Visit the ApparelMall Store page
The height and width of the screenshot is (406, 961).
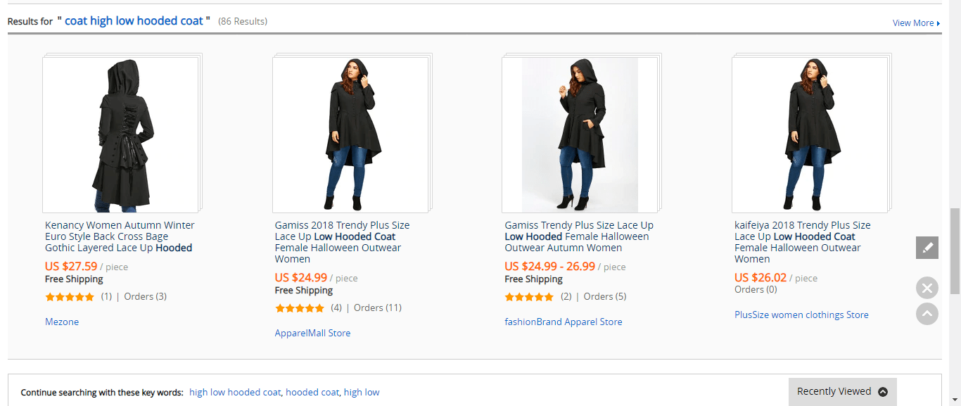312,333
